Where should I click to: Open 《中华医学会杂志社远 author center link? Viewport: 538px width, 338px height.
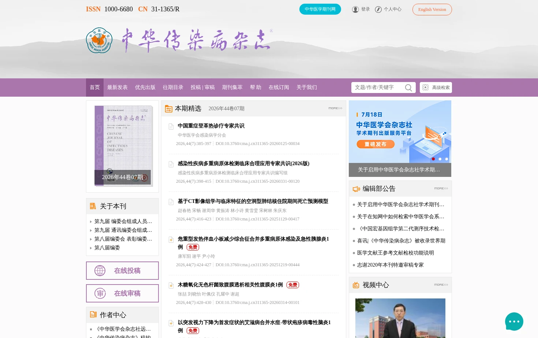coord(123,329)
